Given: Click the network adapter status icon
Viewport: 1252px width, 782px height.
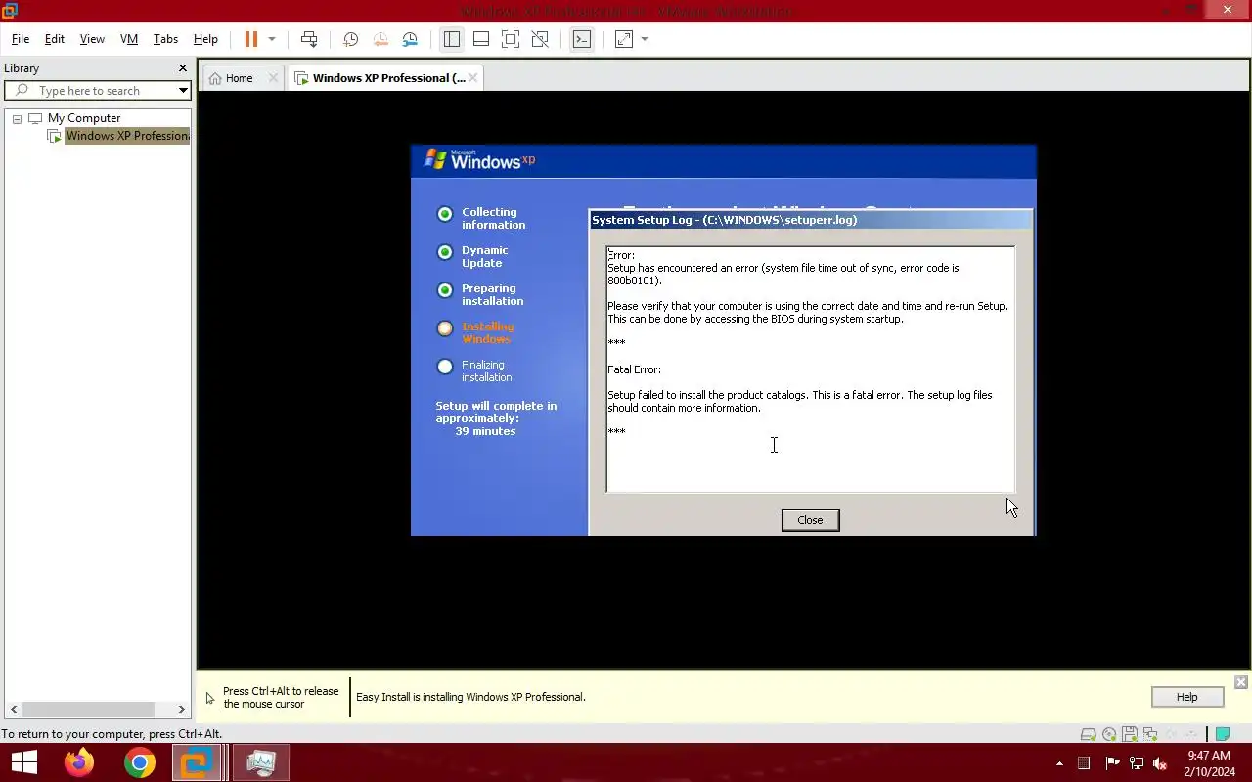Looking at the screenshot, I should click(x=1149, y=734).
